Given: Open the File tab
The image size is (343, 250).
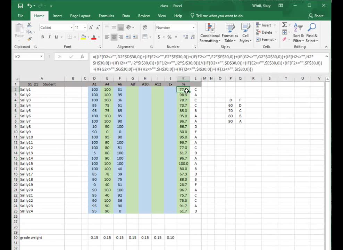Looking at the screenshot, I should [20, 16].
